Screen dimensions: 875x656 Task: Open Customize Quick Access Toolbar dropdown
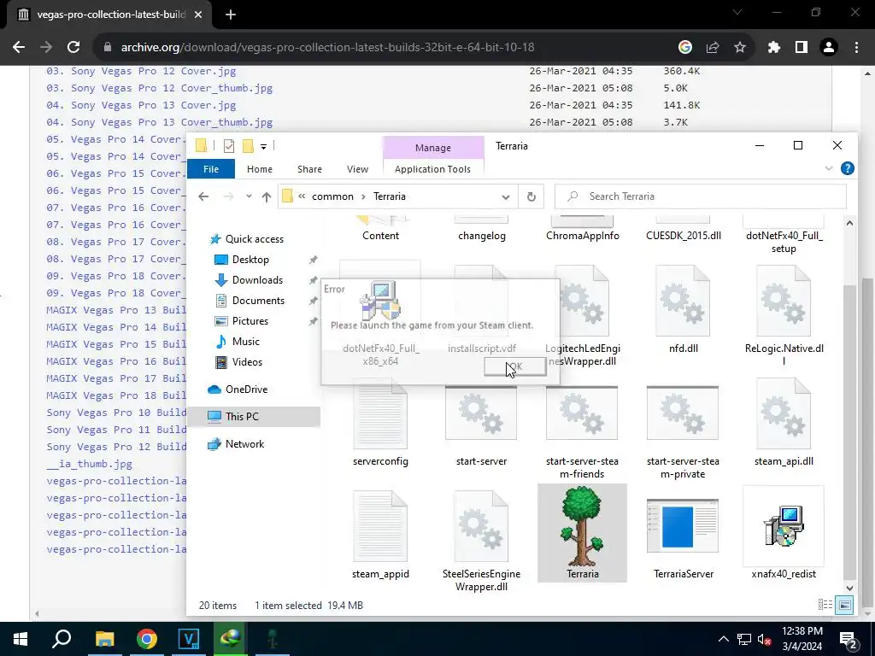click(263, 147)
